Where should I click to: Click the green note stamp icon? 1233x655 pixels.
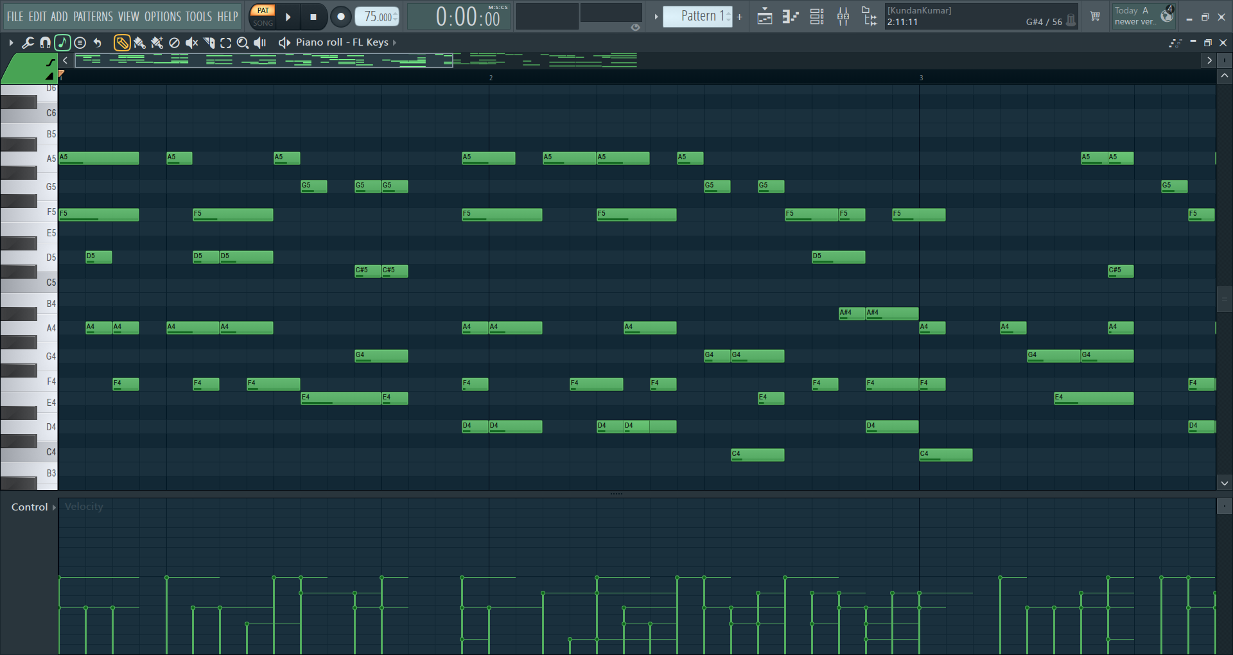tap(62, 42)
